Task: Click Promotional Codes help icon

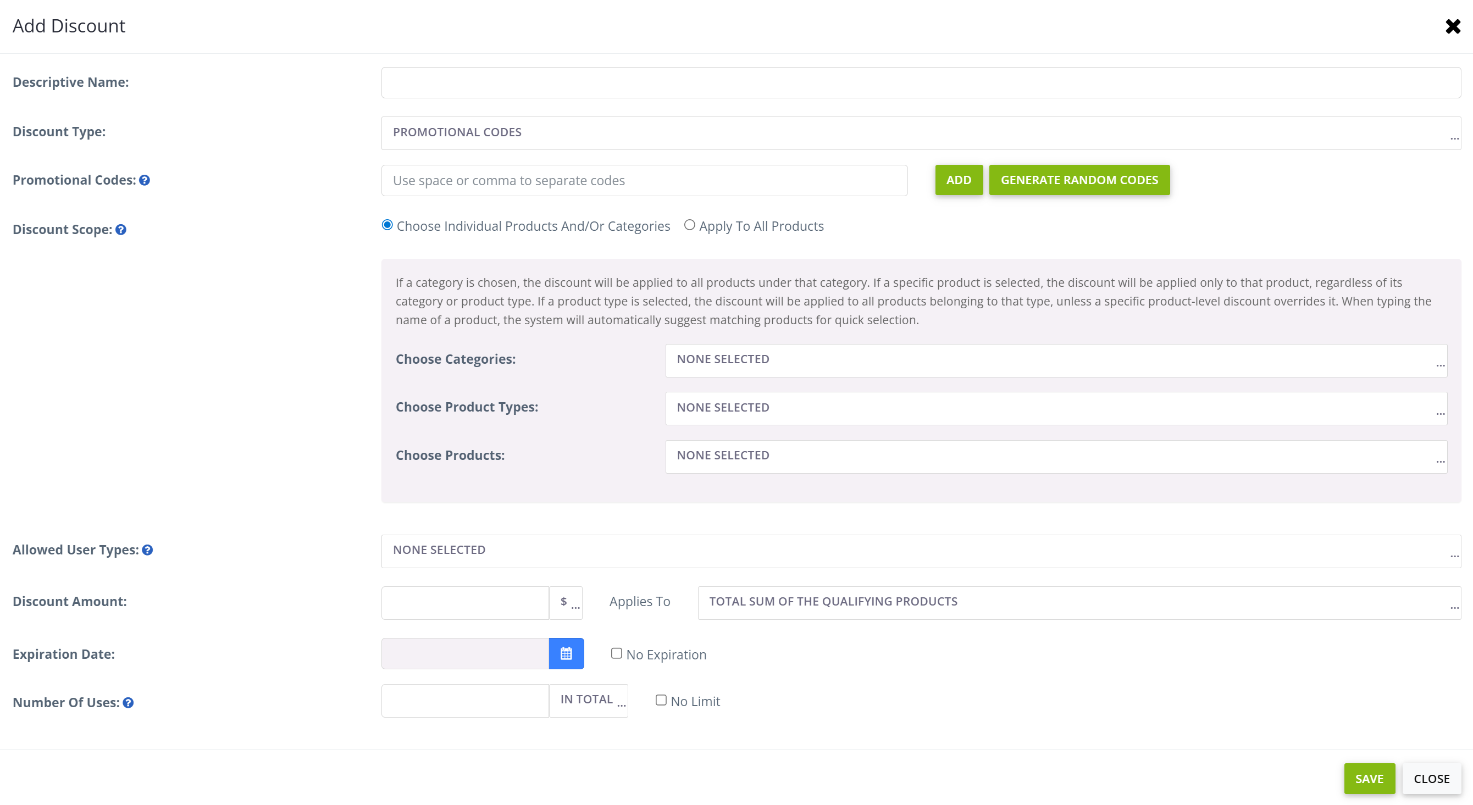Action: click(x=145, y=180)
